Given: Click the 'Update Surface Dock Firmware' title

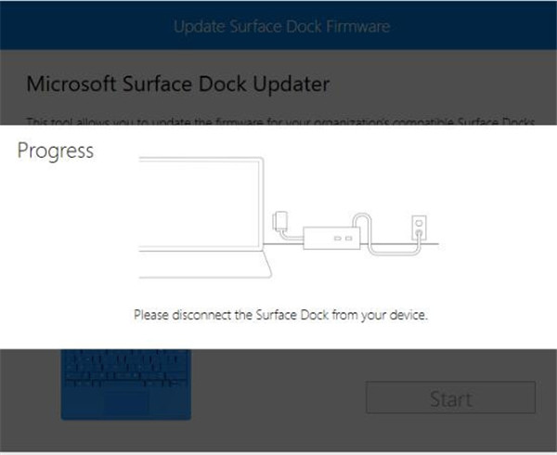Looking at the screenshot, I should 282,27.
